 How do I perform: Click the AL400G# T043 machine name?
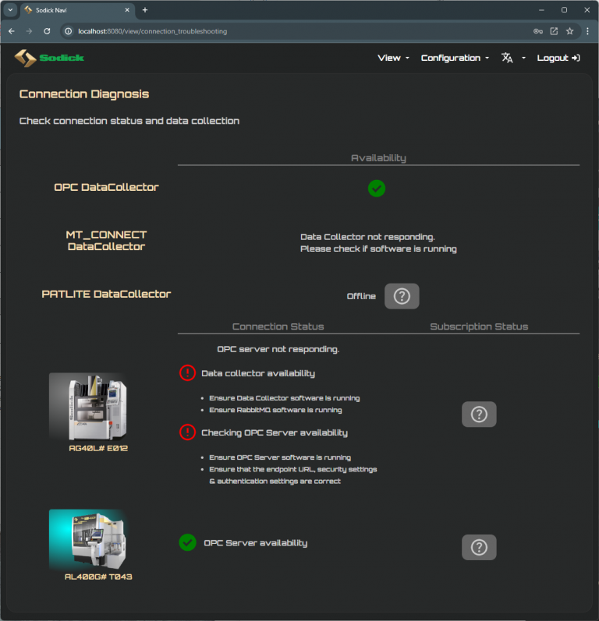pyautogui.click(x=98, y=577)
